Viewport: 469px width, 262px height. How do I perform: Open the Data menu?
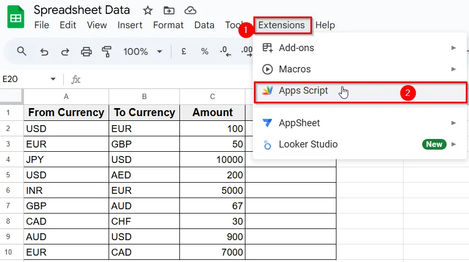pyautogui.click(x=204, y=25)
